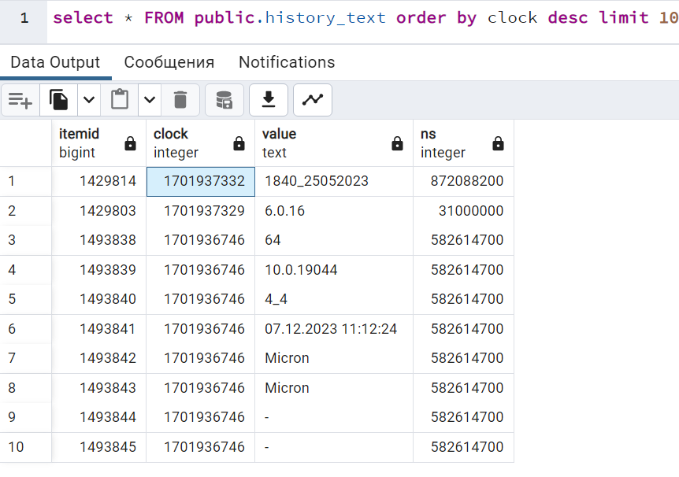This screenshot has width=679, height=477.
Task: Select row number 10 header
Action: tap(25, 447)
